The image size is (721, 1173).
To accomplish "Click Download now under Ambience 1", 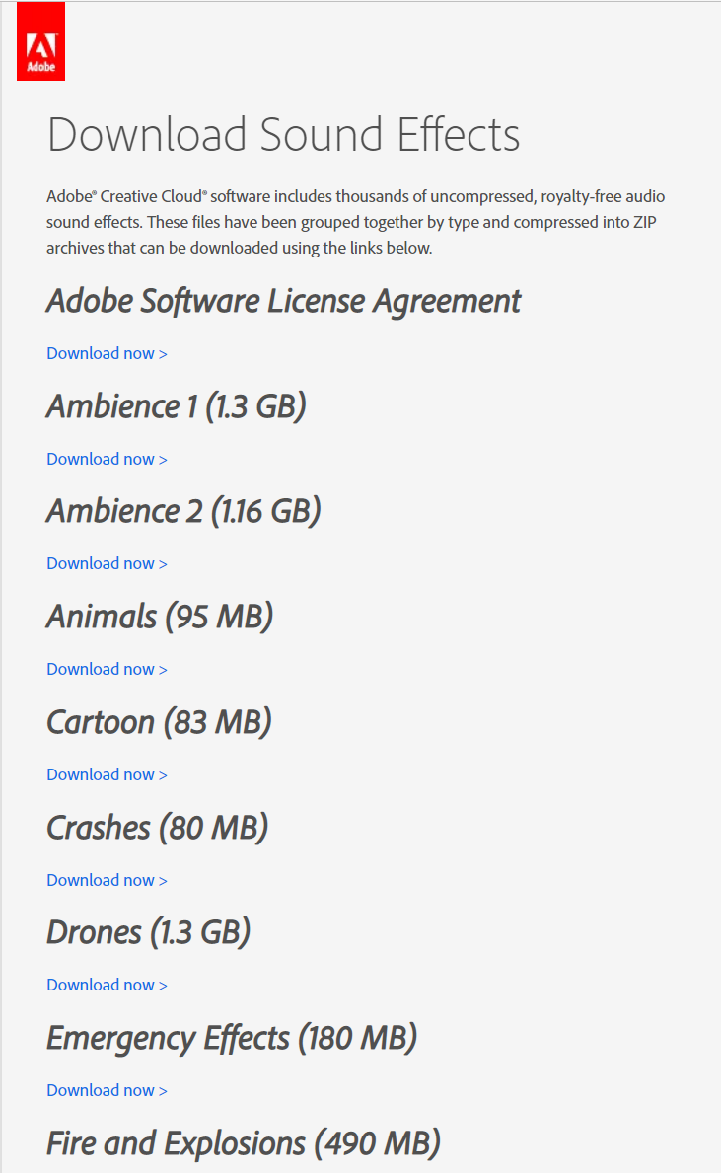I will pyautogui.click(x=107, y=459).
